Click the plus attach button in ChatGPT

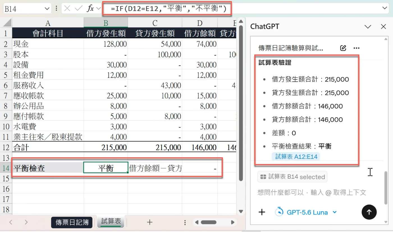tap(262, 212)
